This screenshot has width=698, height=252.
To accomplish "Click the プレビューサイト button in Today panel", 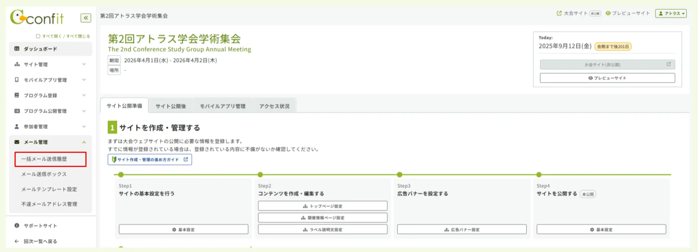I will coord(607,78).
